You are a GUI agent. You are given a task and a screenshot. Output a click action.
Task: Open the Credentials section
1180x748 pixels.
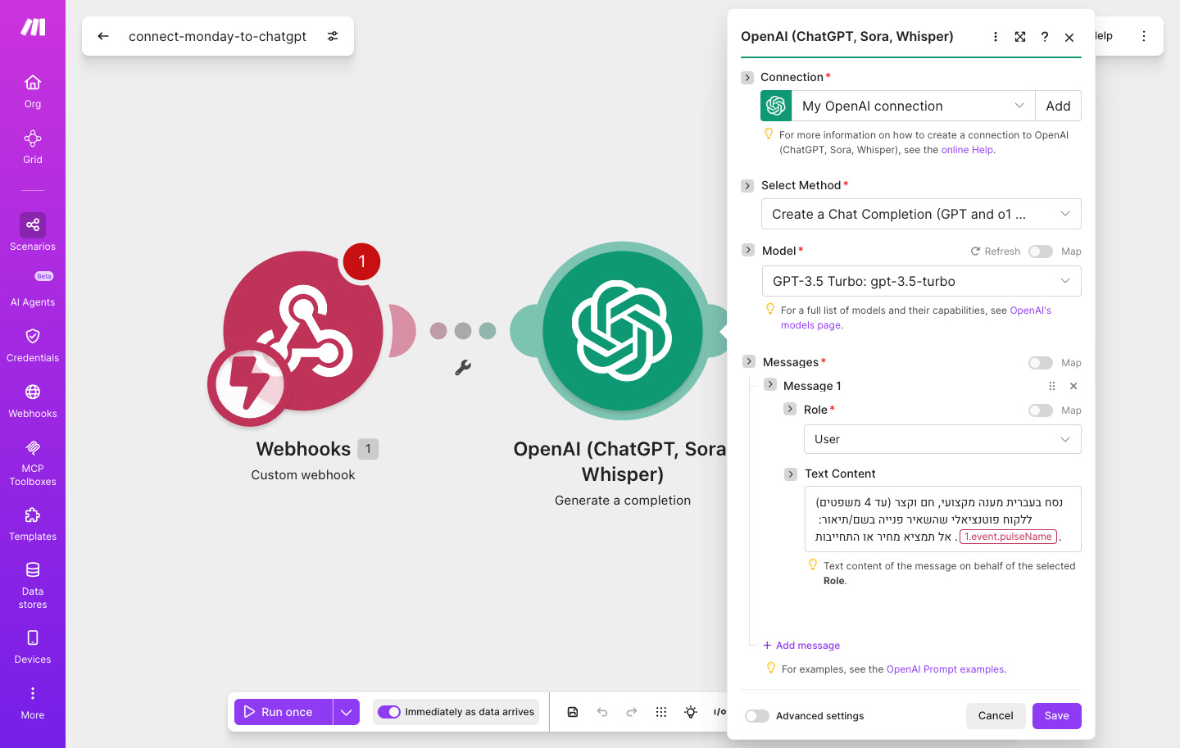click(x=33, y=345)
